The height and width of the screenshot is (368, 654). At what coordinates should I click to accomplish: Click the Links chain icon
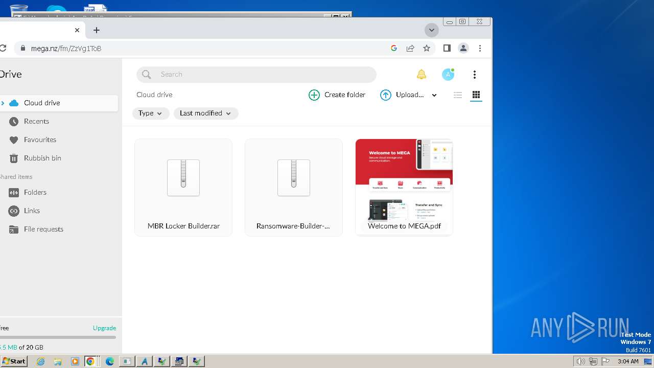14,211
